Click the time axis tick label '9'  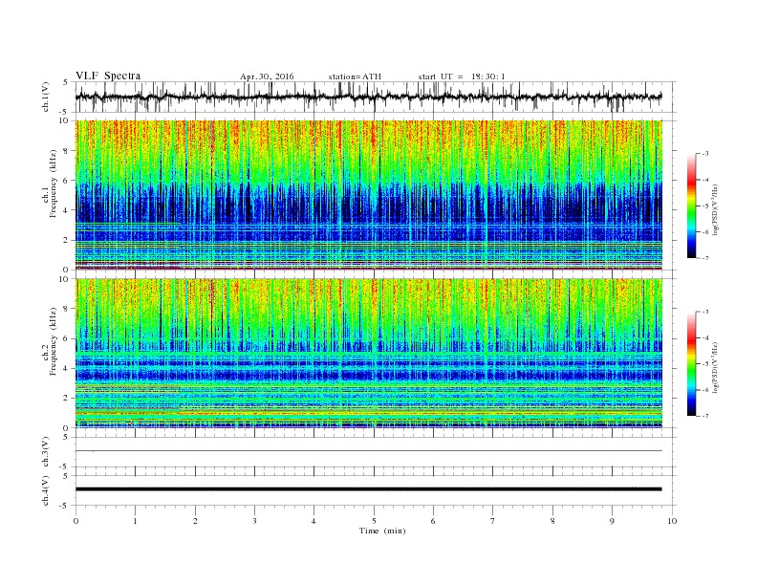(612, 521)
